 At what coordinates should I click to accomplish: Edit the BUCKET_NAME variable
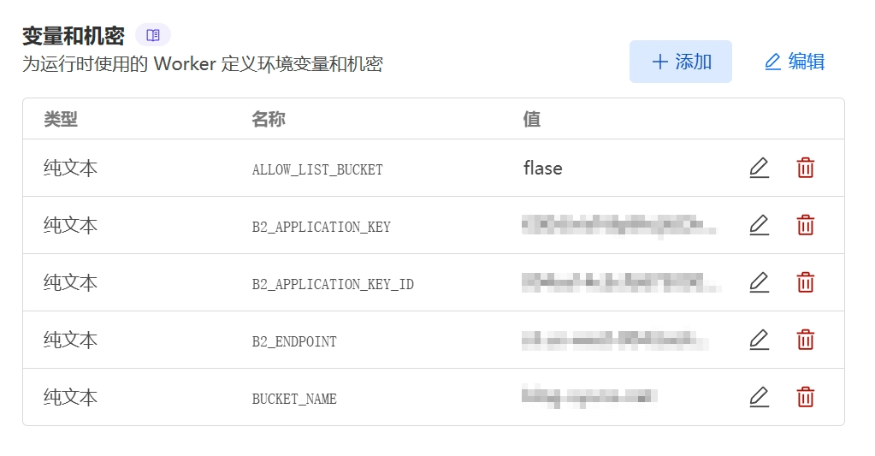pos(759,397)
